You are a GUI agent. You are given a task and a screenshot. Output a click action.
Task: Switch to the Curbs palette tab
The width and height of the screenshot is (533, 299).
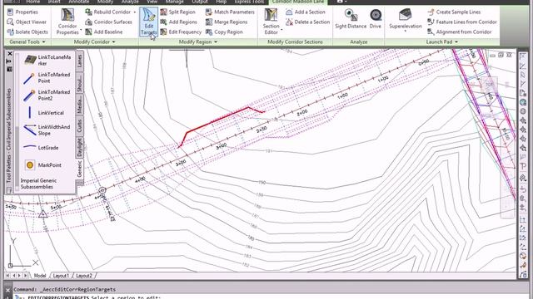pos(80,125)
